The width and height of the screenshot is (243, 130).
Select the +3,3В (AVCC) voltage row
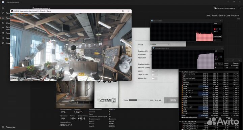click(x=210, y=90)
